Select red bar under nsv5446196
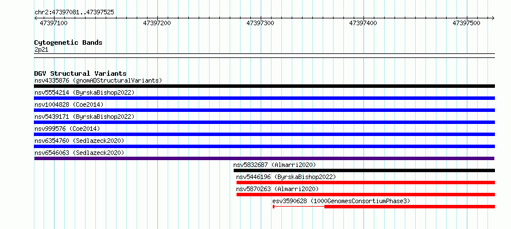The image size is (511, 229). tap(366, 183)
